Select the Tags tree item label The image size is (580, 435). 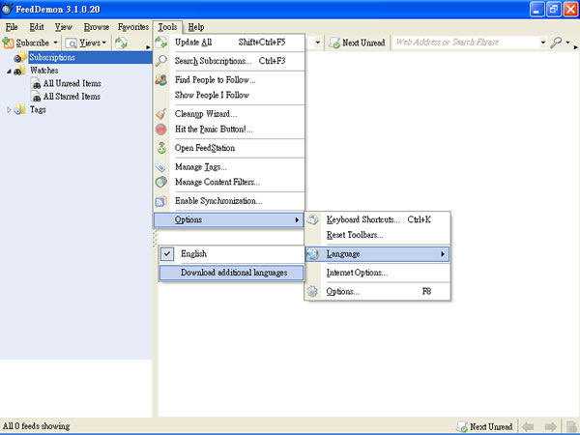tap(38, 110)
